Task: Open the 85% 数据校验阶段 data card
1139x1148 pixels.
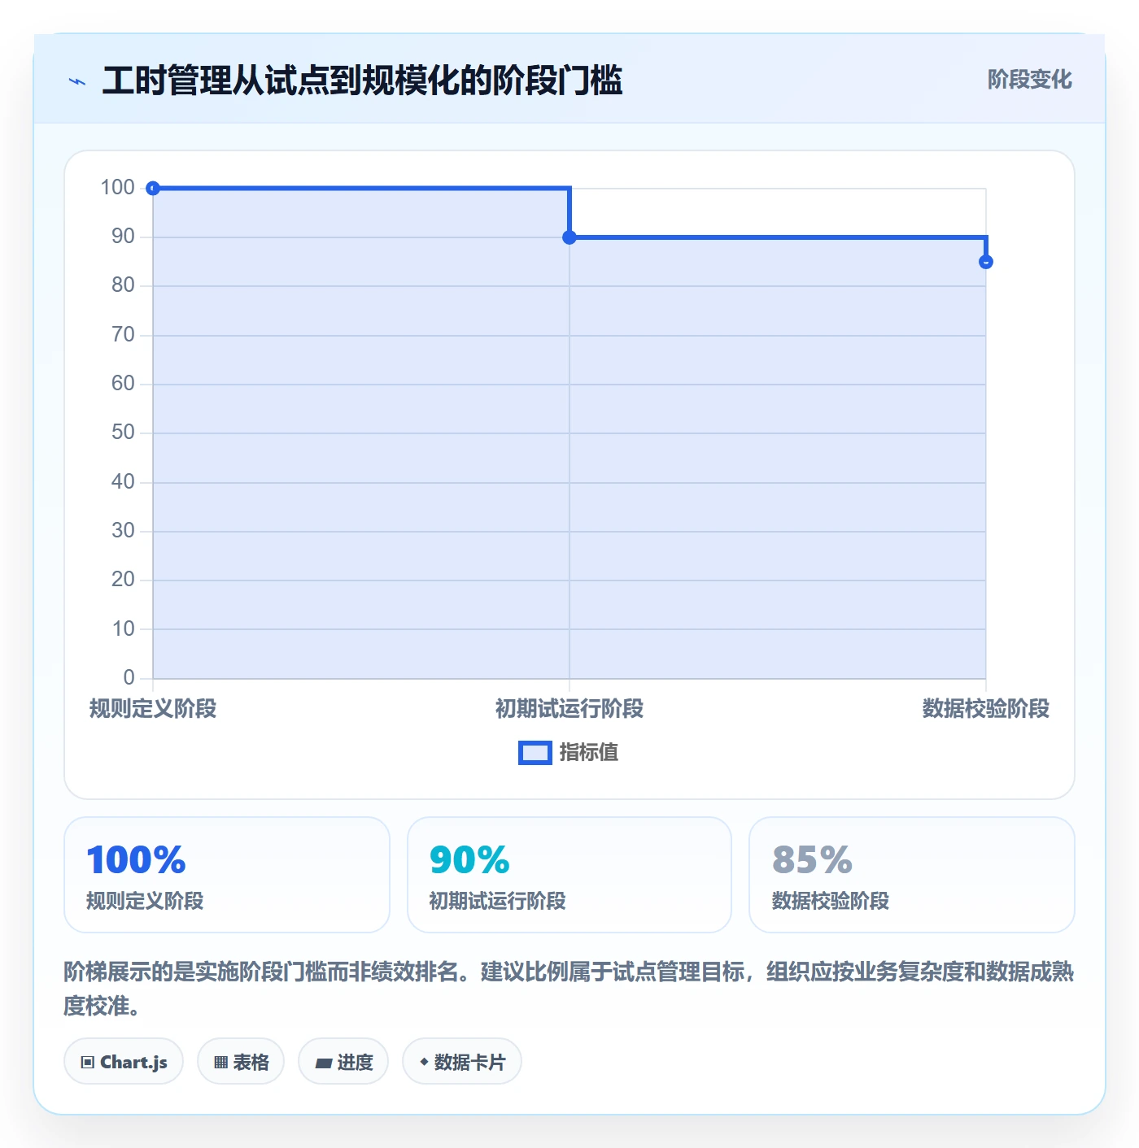Action: (912, 875)
